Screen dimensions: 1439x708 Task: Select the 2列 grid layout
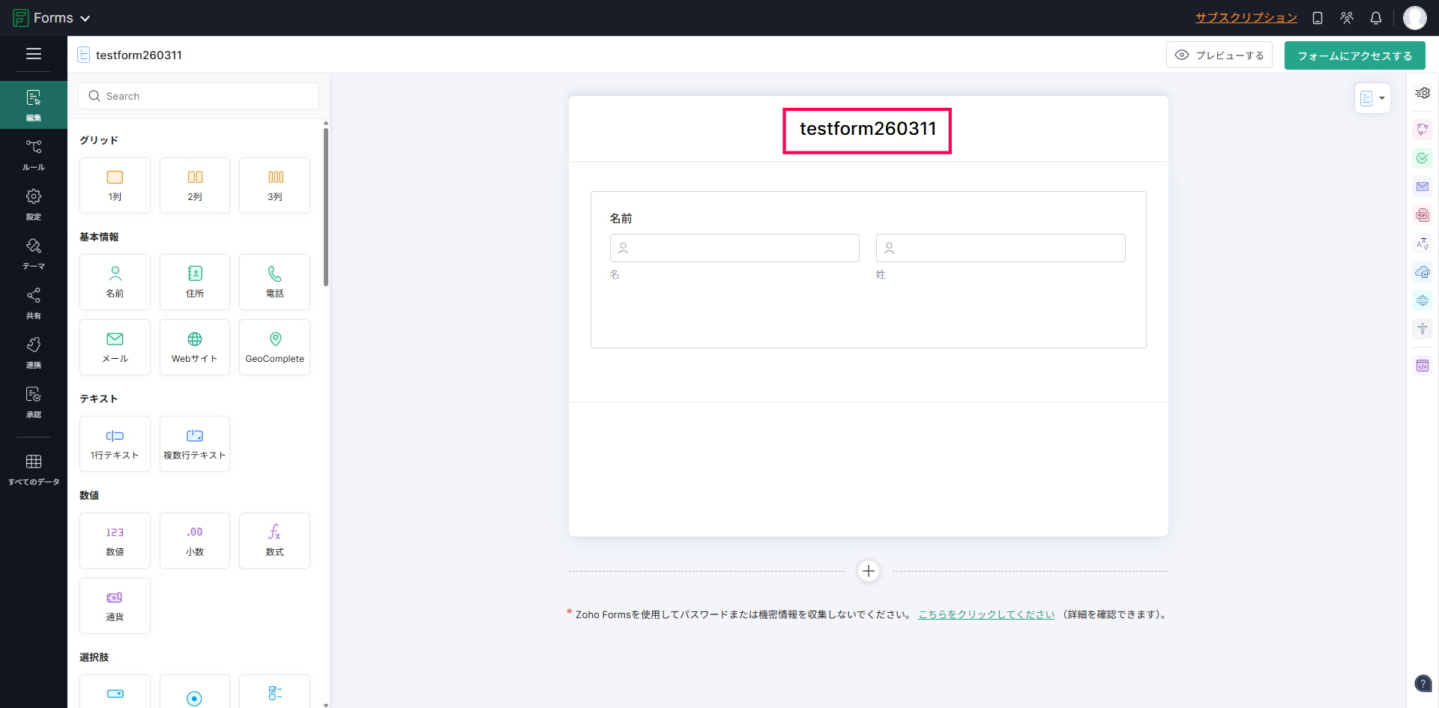click(195, 185)
